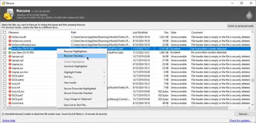
Task: Choose Secure Overwrite Checked
Action: [82, 93]
